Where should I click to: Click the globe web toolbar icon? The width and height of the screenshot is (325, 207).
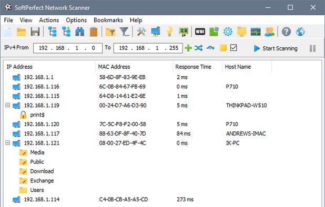click(300, 32)
